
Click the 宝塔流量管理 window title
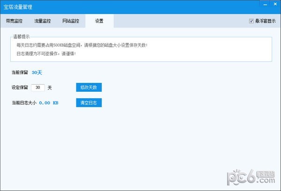pos(18,7)
